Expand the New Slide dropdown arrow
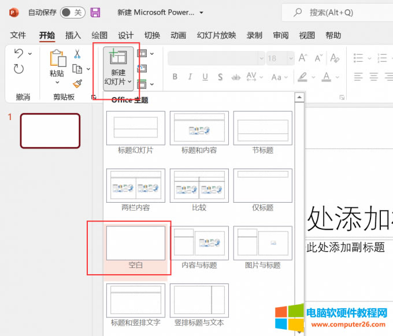This screenshot has height=336, width=393. point(118,81)
